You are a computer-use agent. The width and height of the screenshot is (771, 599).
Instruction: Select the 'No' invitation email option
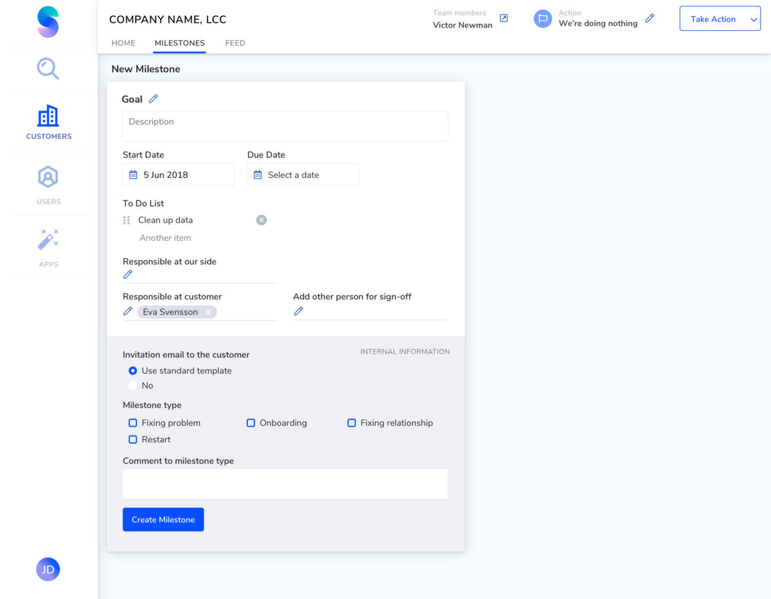tap(132, 385)
